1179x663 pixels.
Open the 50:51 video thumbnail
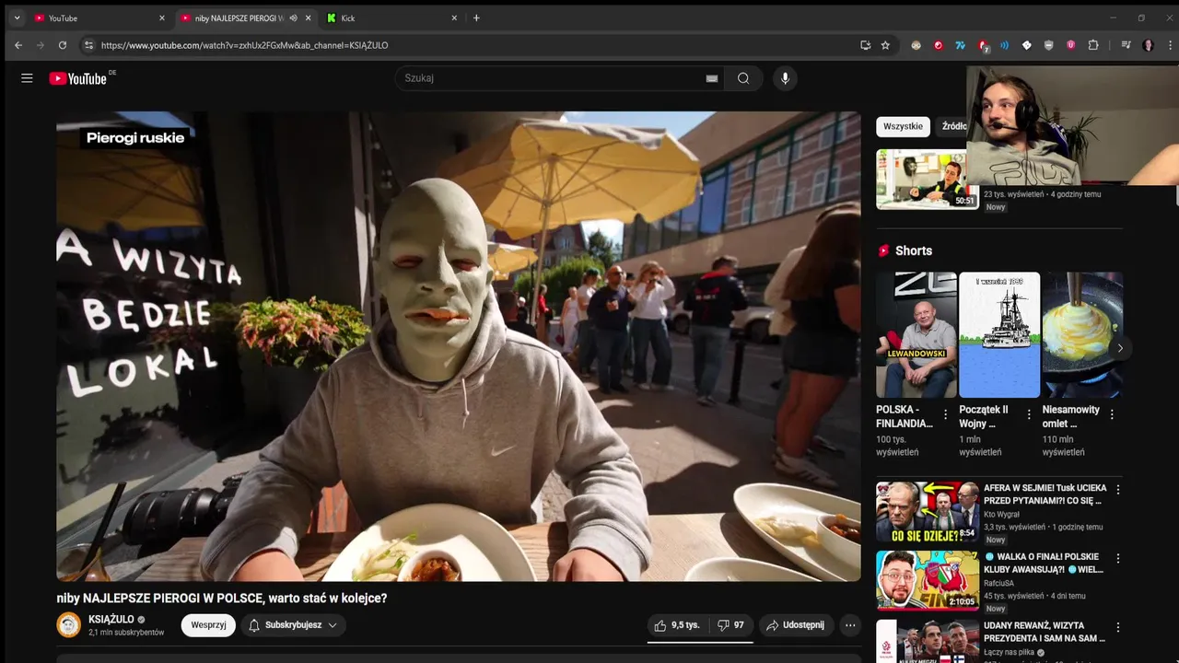pyautogui.click(x=927, y=180)
